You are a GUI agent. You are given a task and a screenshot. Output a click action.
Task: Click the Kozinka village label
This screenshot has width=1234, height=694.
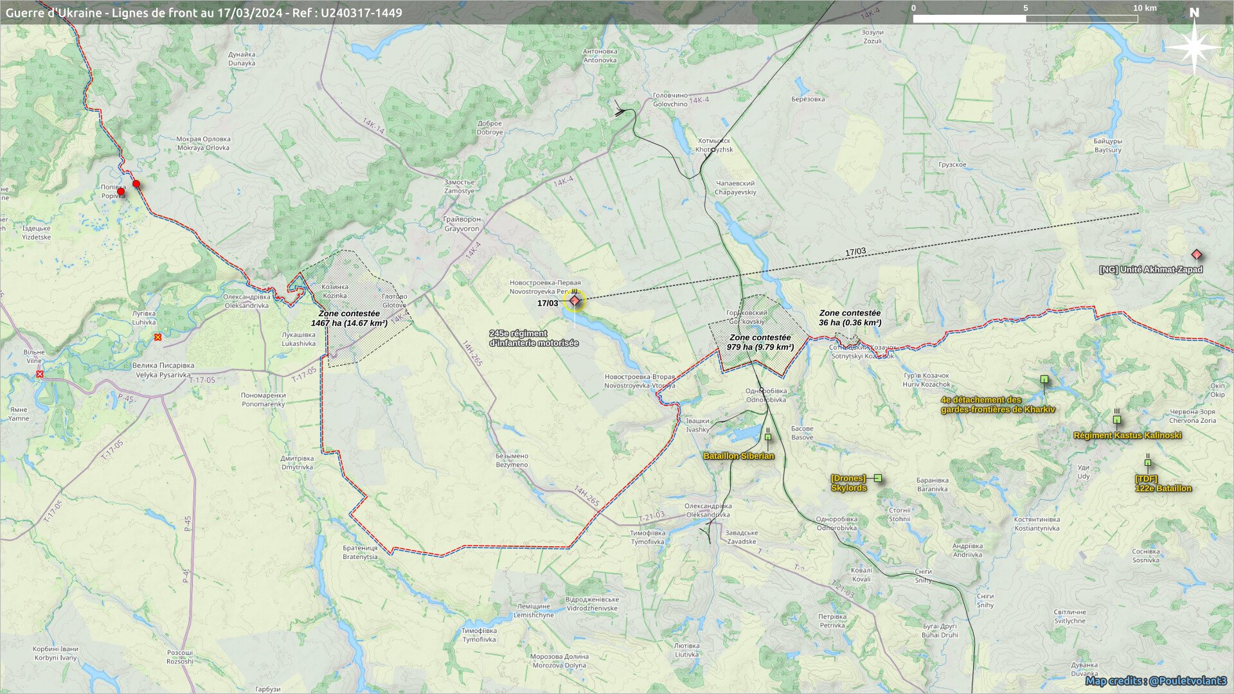click(335, 291)
